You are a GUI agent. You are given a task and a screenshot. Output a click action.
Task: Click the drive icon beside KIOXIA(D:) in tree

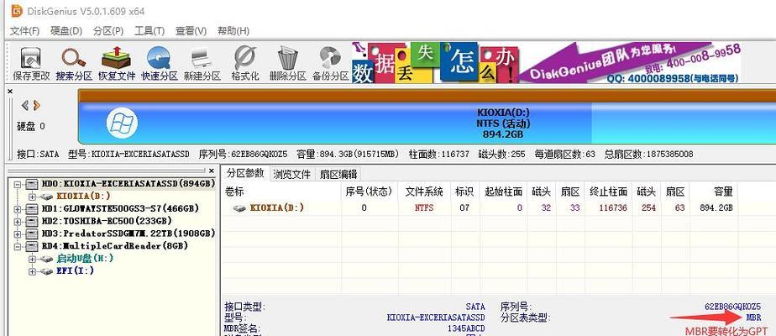(x=46, y=197)
